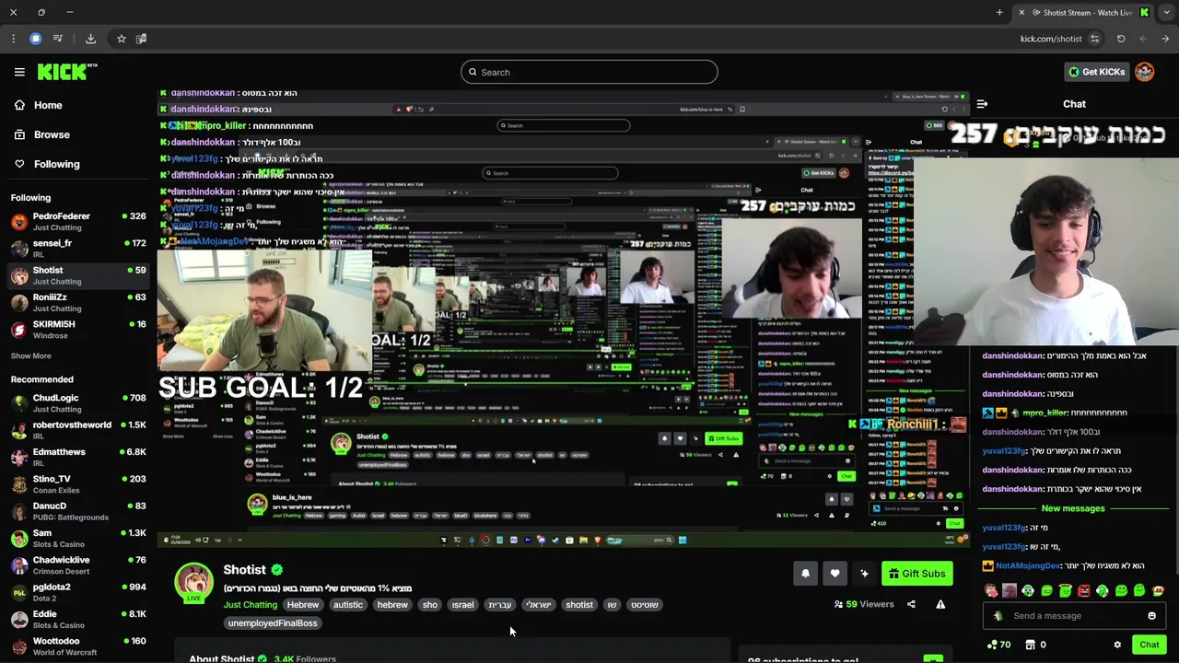Open PedroFederer channel in Following list
Screen dimensions: 1179x663
coord(78,221)
